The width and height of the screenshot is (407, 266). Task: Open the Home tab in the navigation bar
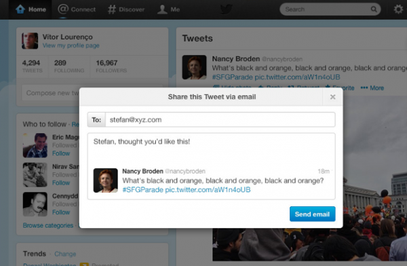point(31,9)
